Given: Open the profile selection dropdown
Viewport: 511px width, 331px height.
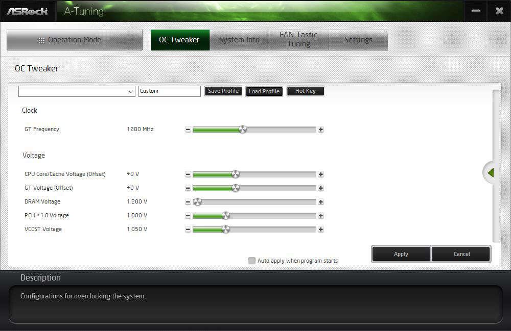Looking at the screenshot, I should pos(77,91).
